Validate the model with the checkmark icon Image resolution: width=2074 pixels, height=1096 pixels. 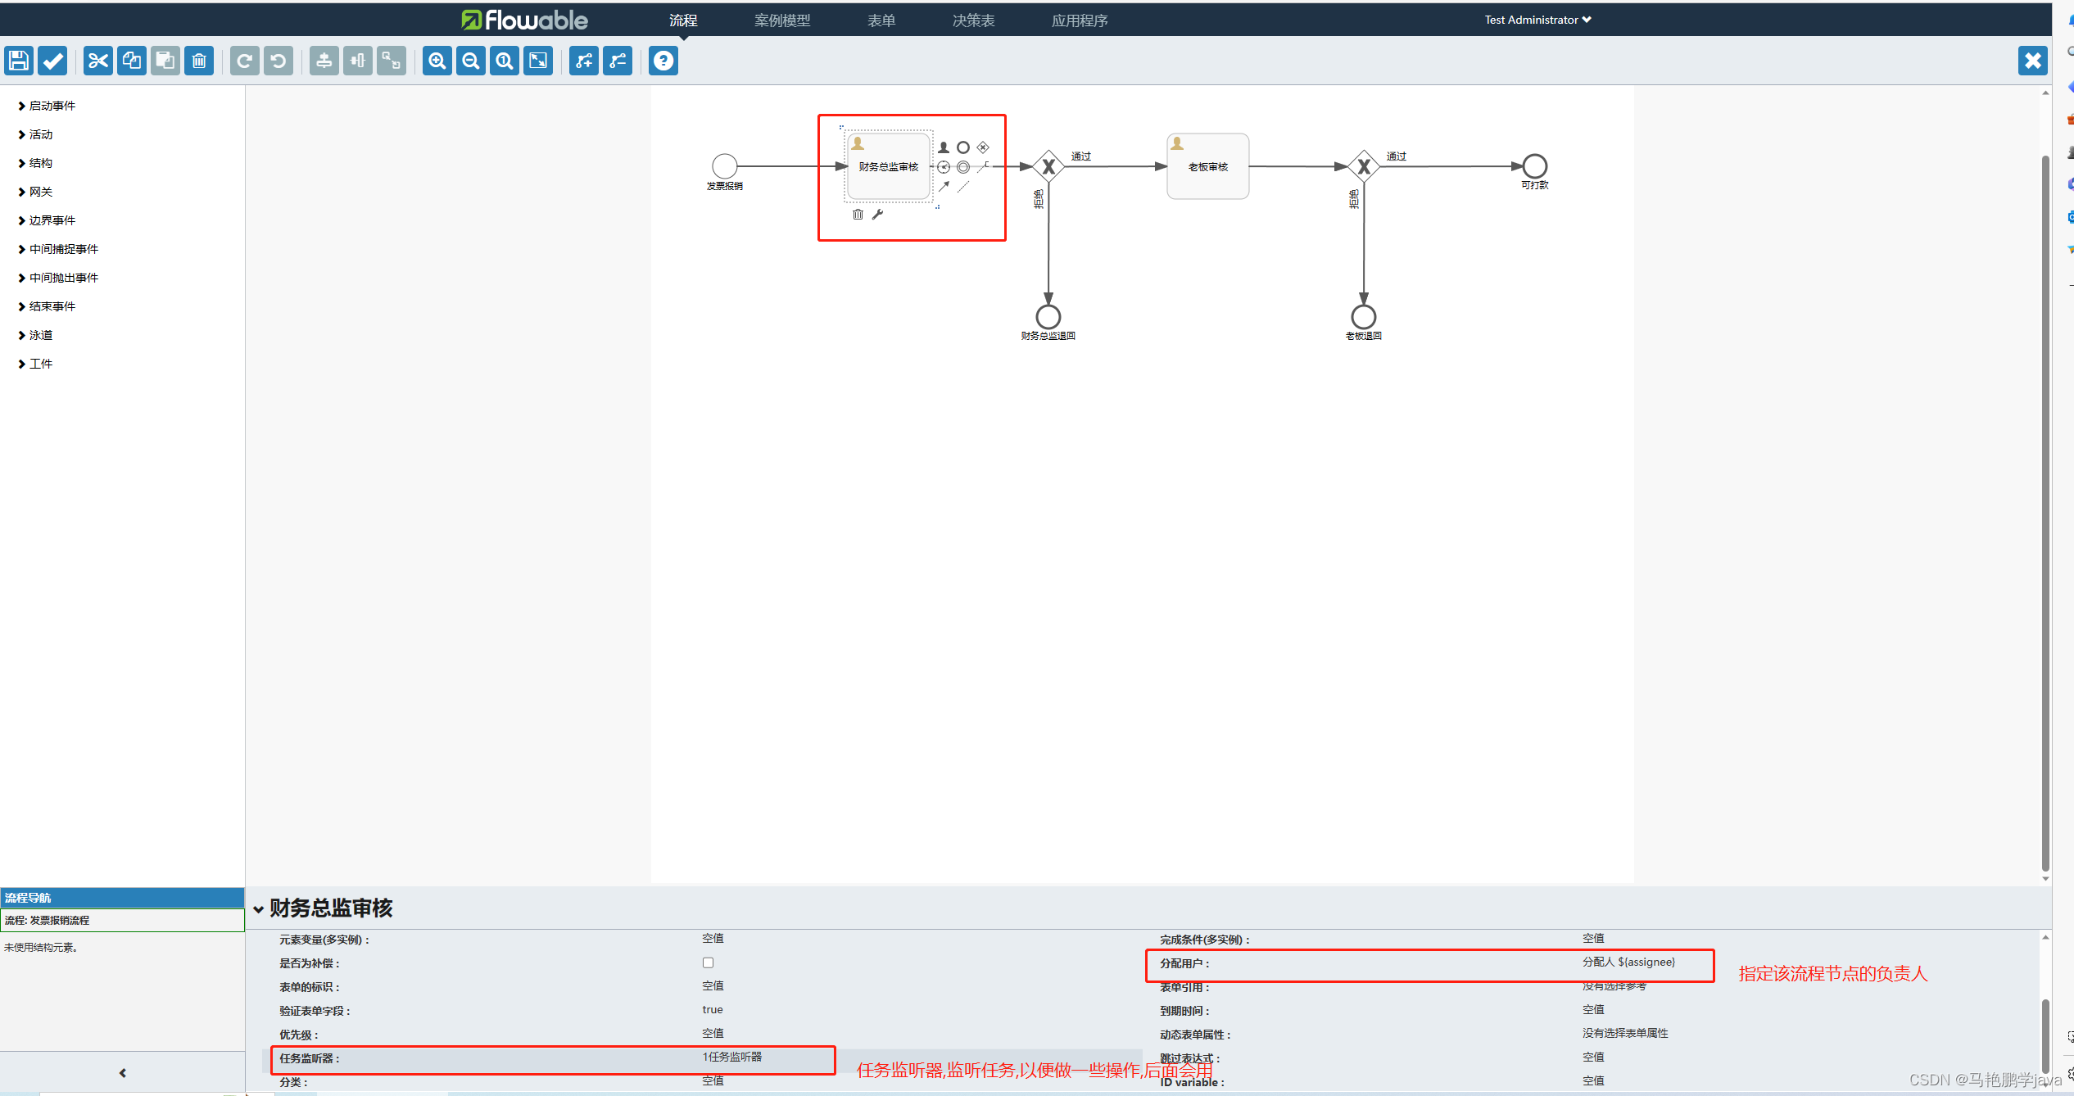coord(52,61)
